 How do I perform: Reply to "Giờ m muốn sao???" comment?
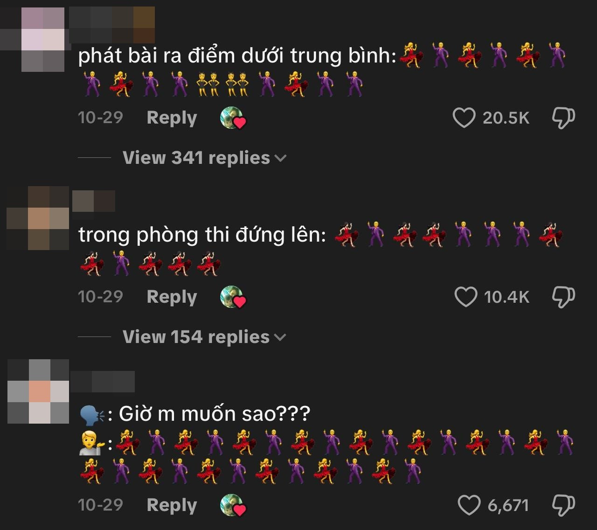[172, 505]
